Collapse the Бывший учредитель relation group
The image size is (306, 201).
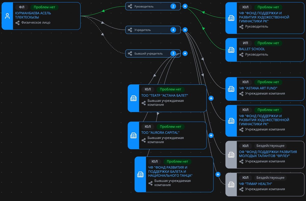tap(185, 53)
